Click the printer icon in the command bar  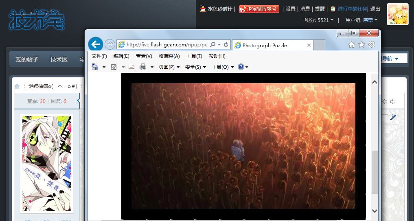point(143,67)
